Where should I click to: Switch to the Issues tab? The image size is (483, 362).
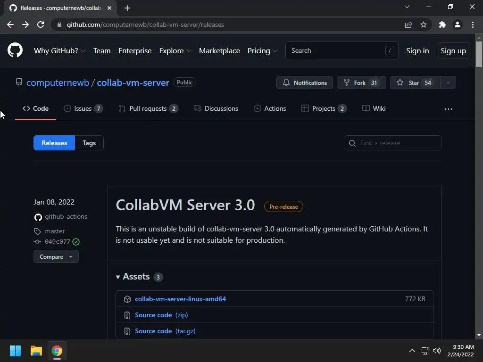(83, 109)
